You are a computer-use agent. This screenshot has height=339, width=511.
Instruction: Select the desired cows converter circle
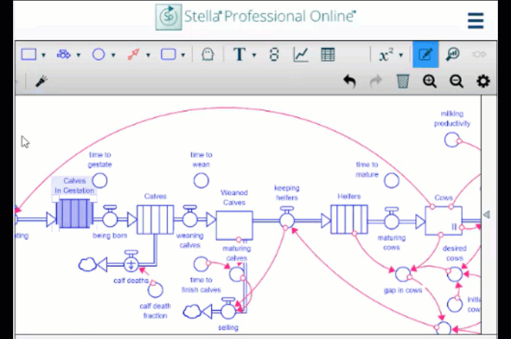coord(455,274)
